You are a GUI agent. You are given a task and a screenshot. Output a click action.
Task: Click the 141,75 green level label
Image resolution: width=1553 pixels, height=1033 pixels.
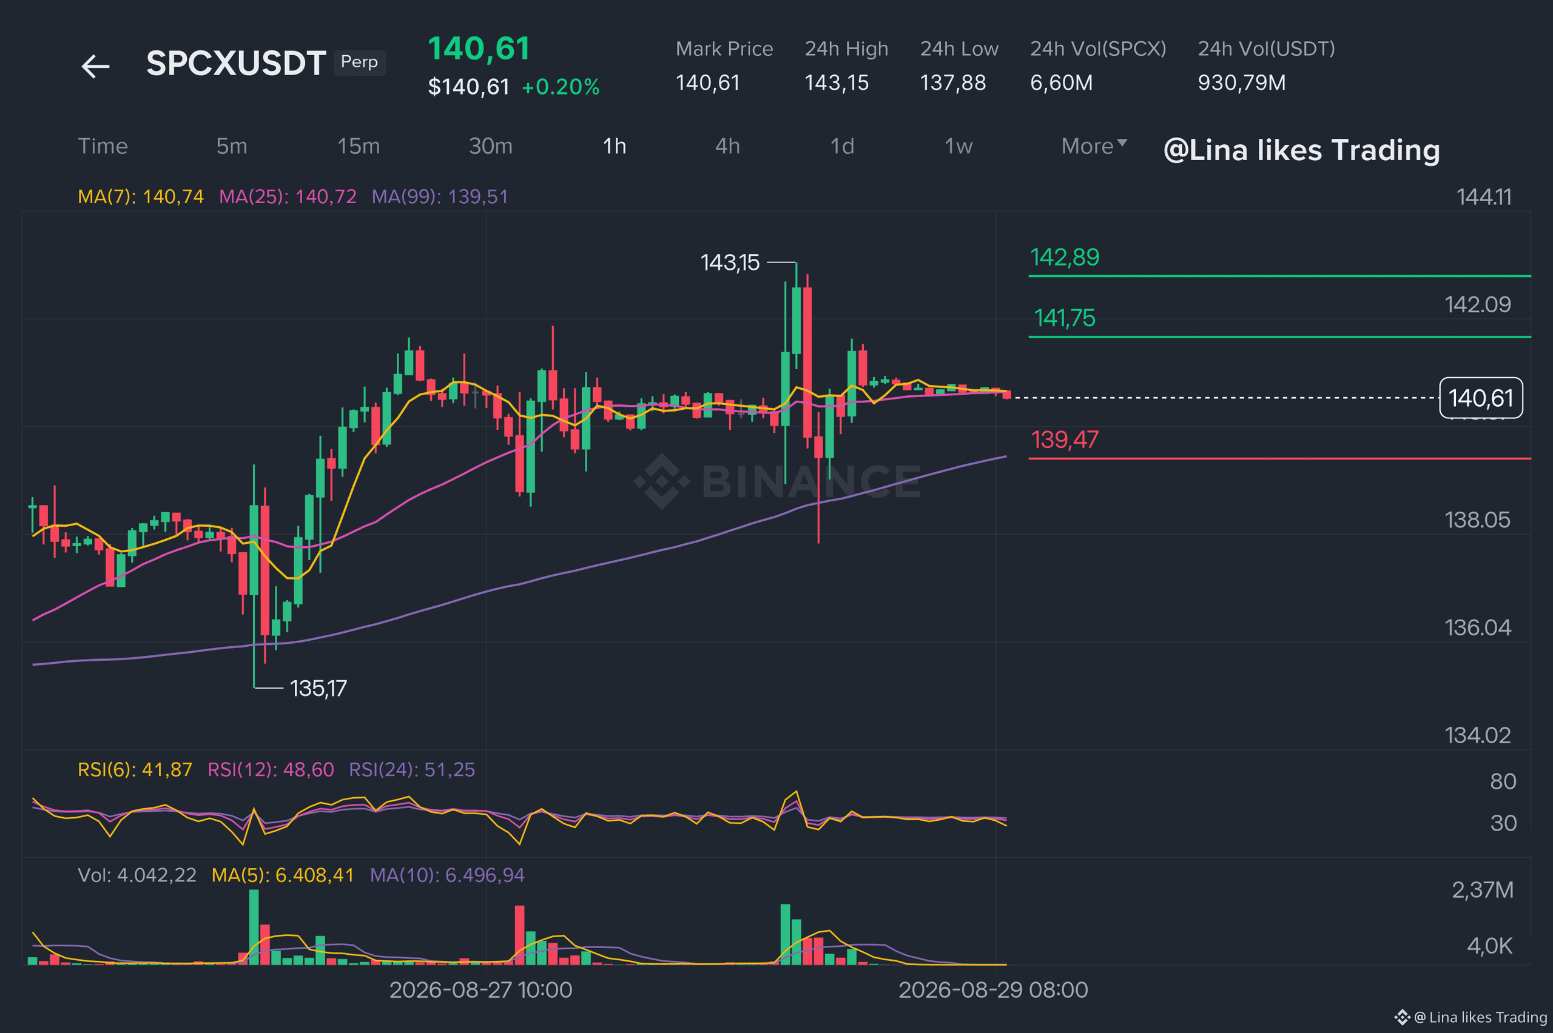click(x=1065, y=318)
